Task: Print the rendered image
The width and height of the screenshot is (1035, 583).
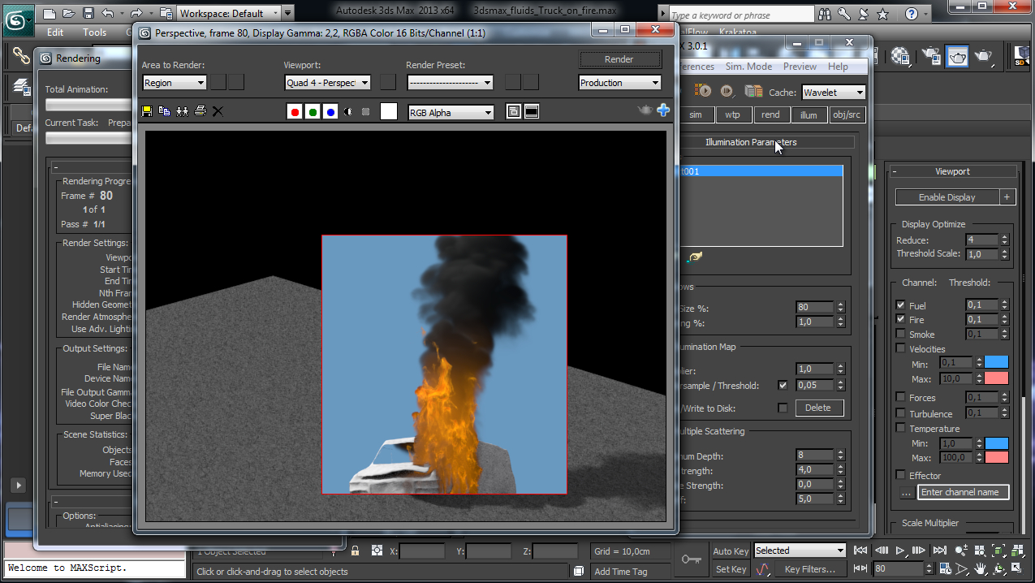Action: click(x=200, y=111)
